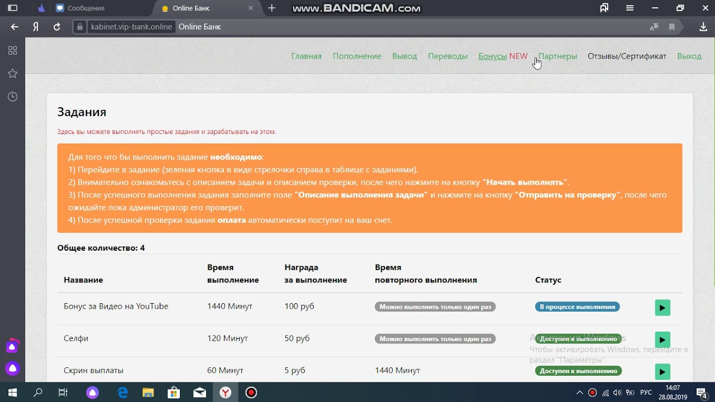Log out with the Выход link

(689, 56)
